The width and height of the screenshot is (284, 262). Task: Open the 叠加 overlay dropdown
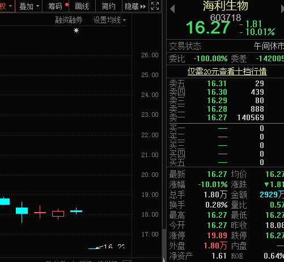(x=29, y=6)
